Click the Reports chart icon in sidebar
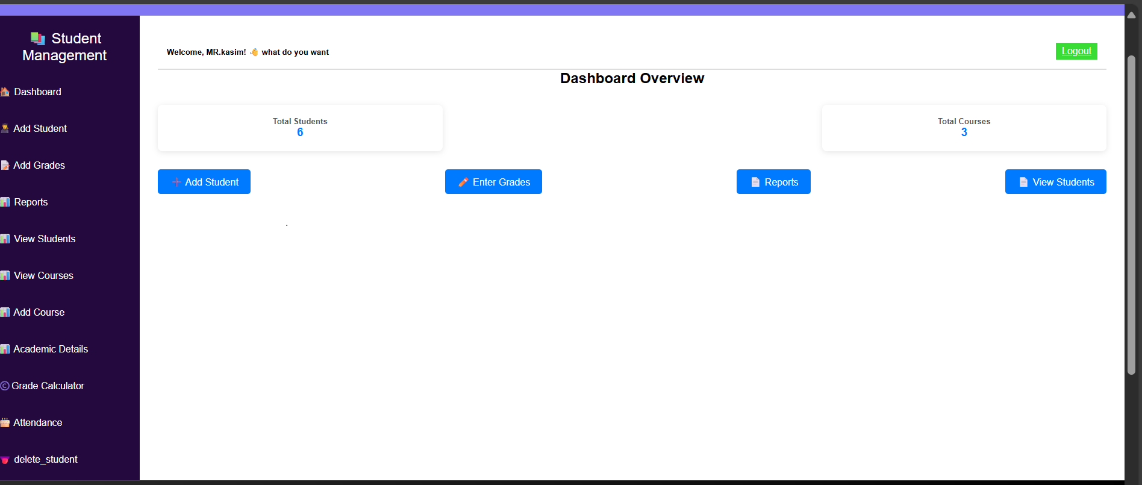 click(5, 202)
